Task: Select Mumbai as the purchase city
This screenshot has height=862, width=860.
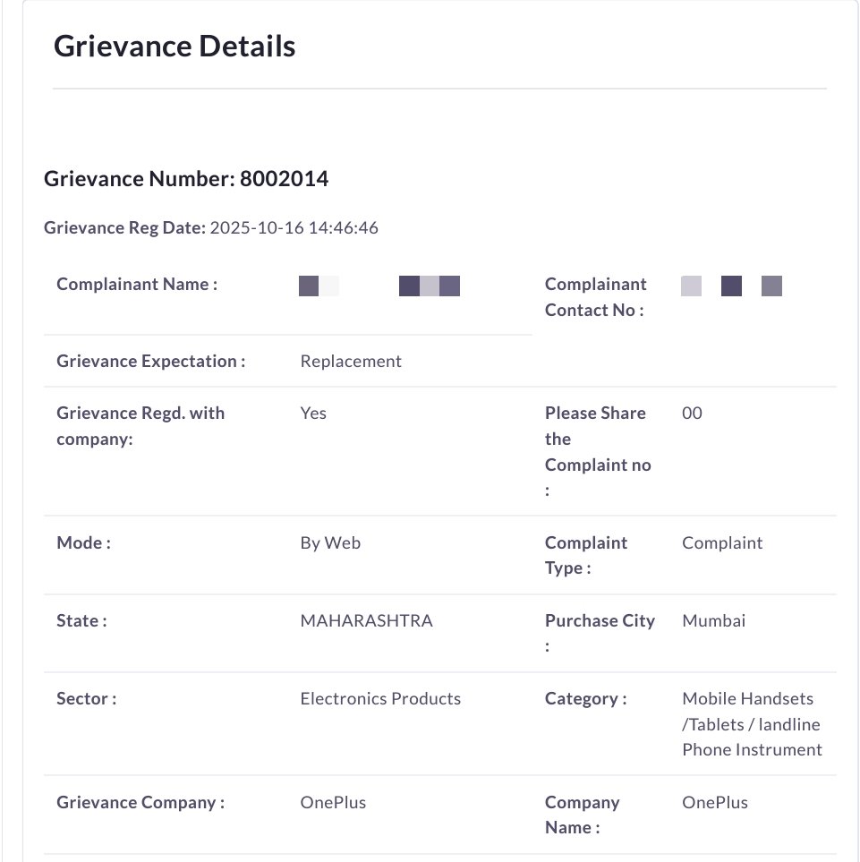Action: coord(713,620)
